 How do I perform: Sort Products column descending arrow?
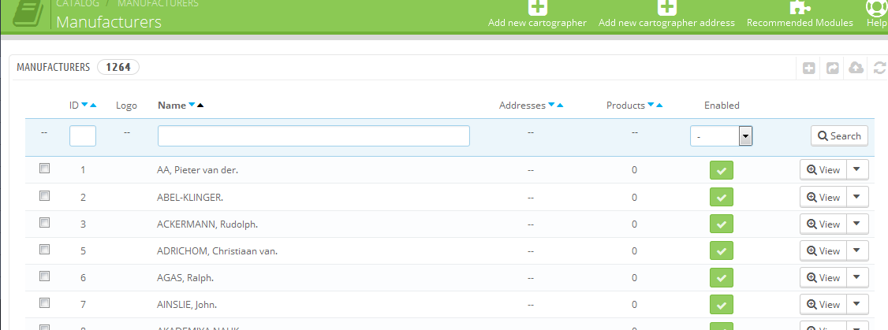[x=650, y=106]
